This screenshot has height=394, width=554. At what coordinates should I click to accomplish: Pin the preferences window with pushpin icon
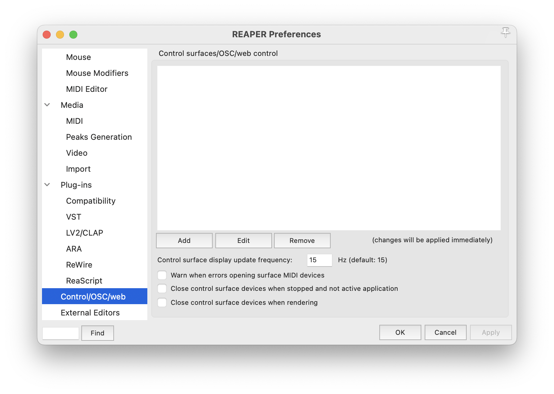coord(505,32)
